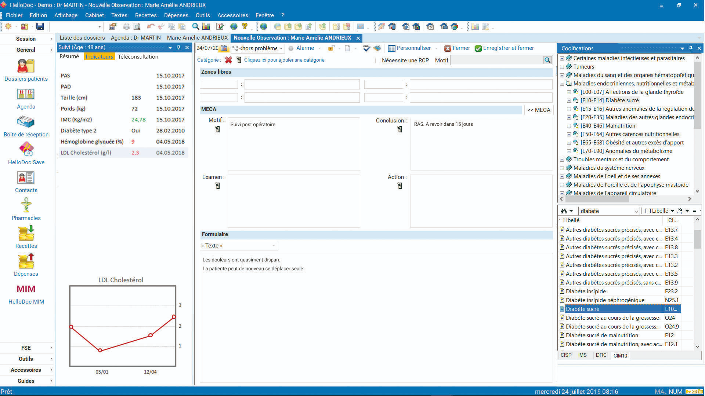This screenshot has width=705, height=396.
Task: Open the Texte formulaire dropdown
Action: pos(274,246)
